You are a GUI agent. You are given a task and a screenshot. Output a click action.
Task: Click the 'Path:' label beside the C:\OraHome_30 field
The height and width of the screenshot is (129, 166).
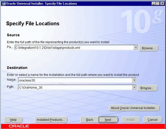[x=11, y=87]
